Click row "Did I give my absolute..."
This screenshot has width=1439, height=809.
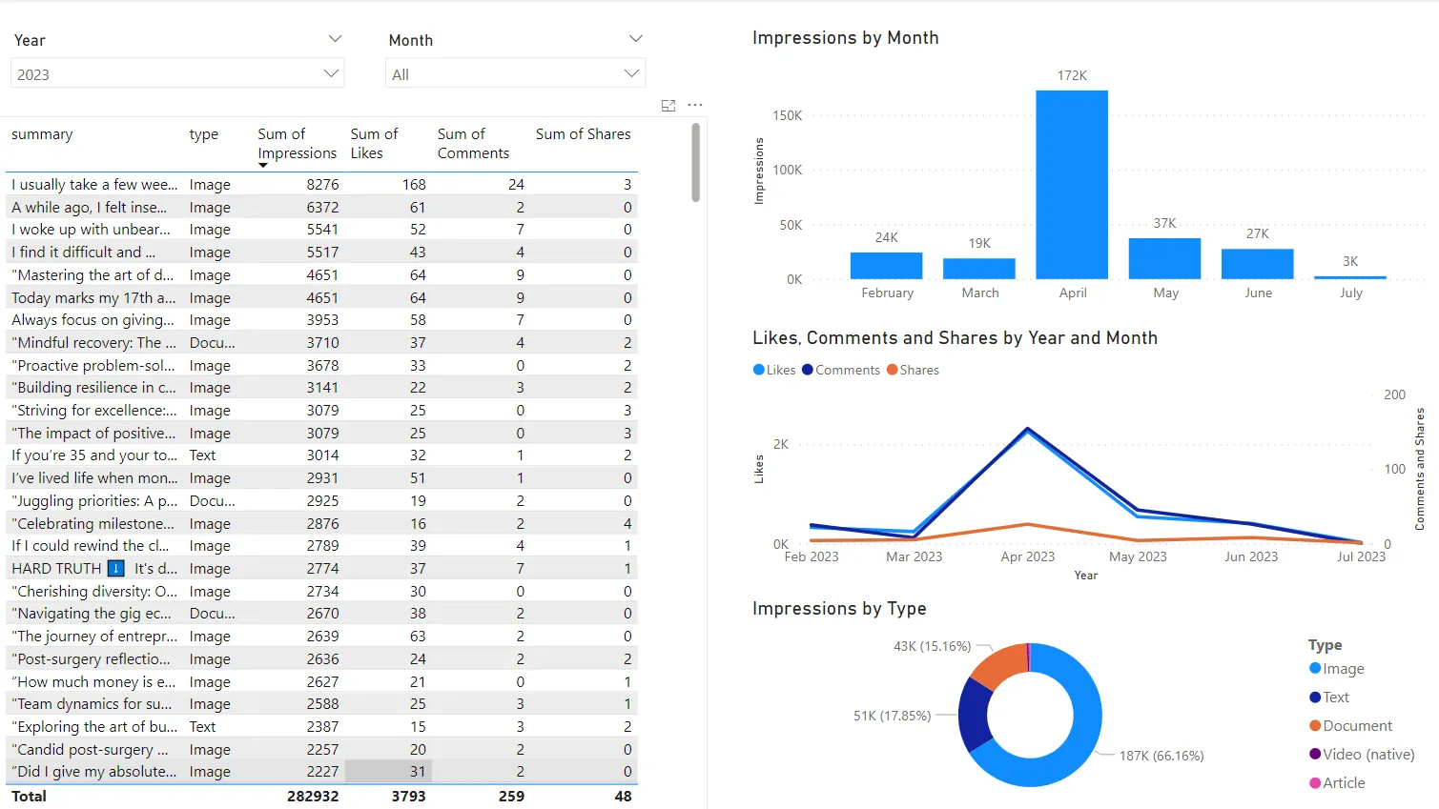[x=321, y=772]
